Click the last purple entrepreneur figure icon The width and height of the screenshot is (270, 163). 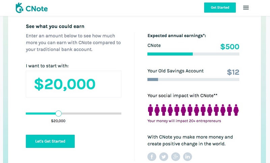tap(236, 110)
